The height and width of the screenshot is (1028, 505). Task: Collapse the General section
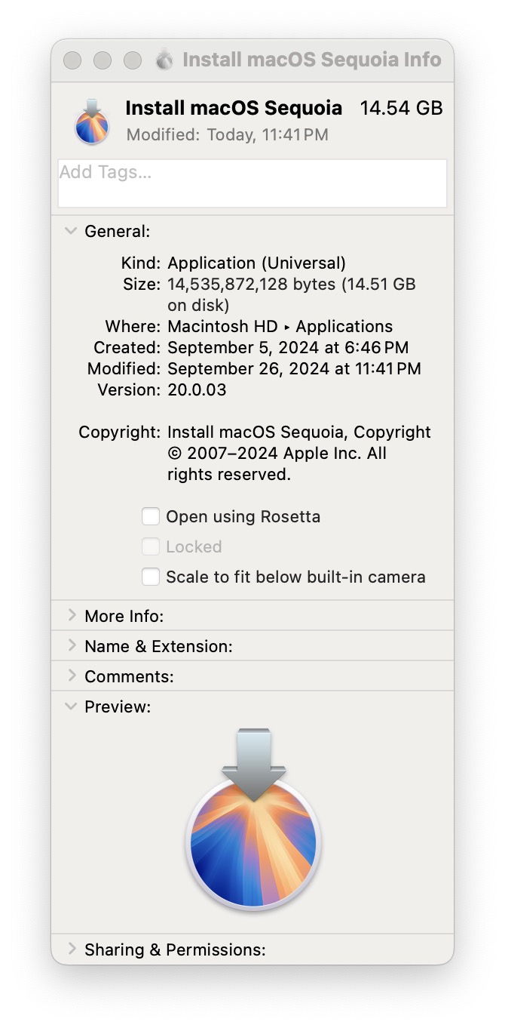click(x=72, y=231)
